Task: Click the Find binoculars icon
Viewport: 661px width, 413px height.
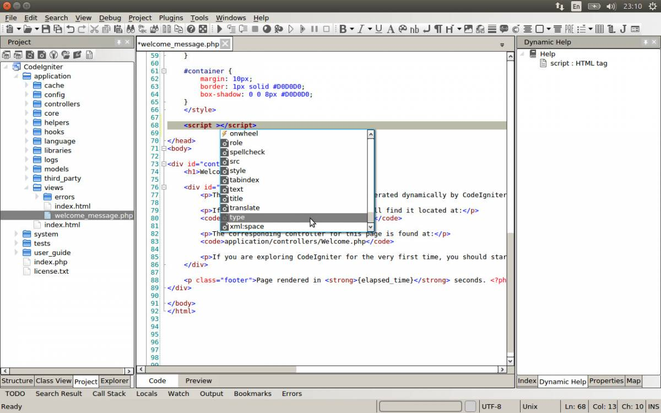Action: (131, 29)
